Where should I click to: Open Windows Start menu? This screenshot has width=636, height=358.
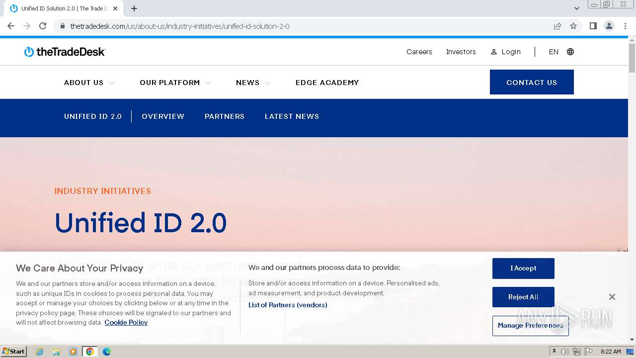click(13, 352)
